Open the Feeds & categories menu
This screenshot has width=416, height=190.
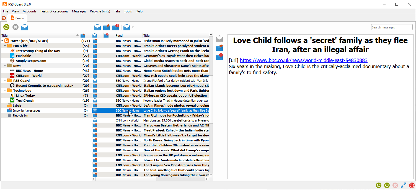(x=54, y=11)
